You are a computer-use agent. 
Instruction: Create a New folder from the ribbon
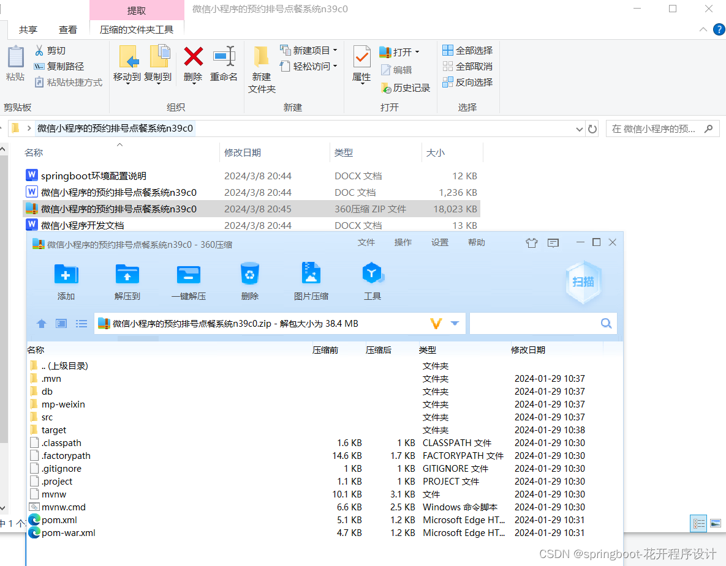point(262,69)
